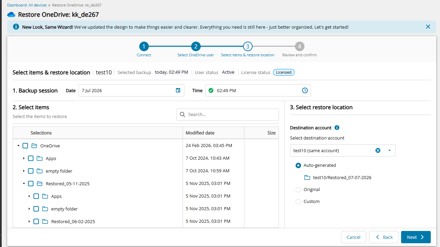Collapse the OneDrive root tree node
The image size is (440, 247).
(x=18, y=146)
